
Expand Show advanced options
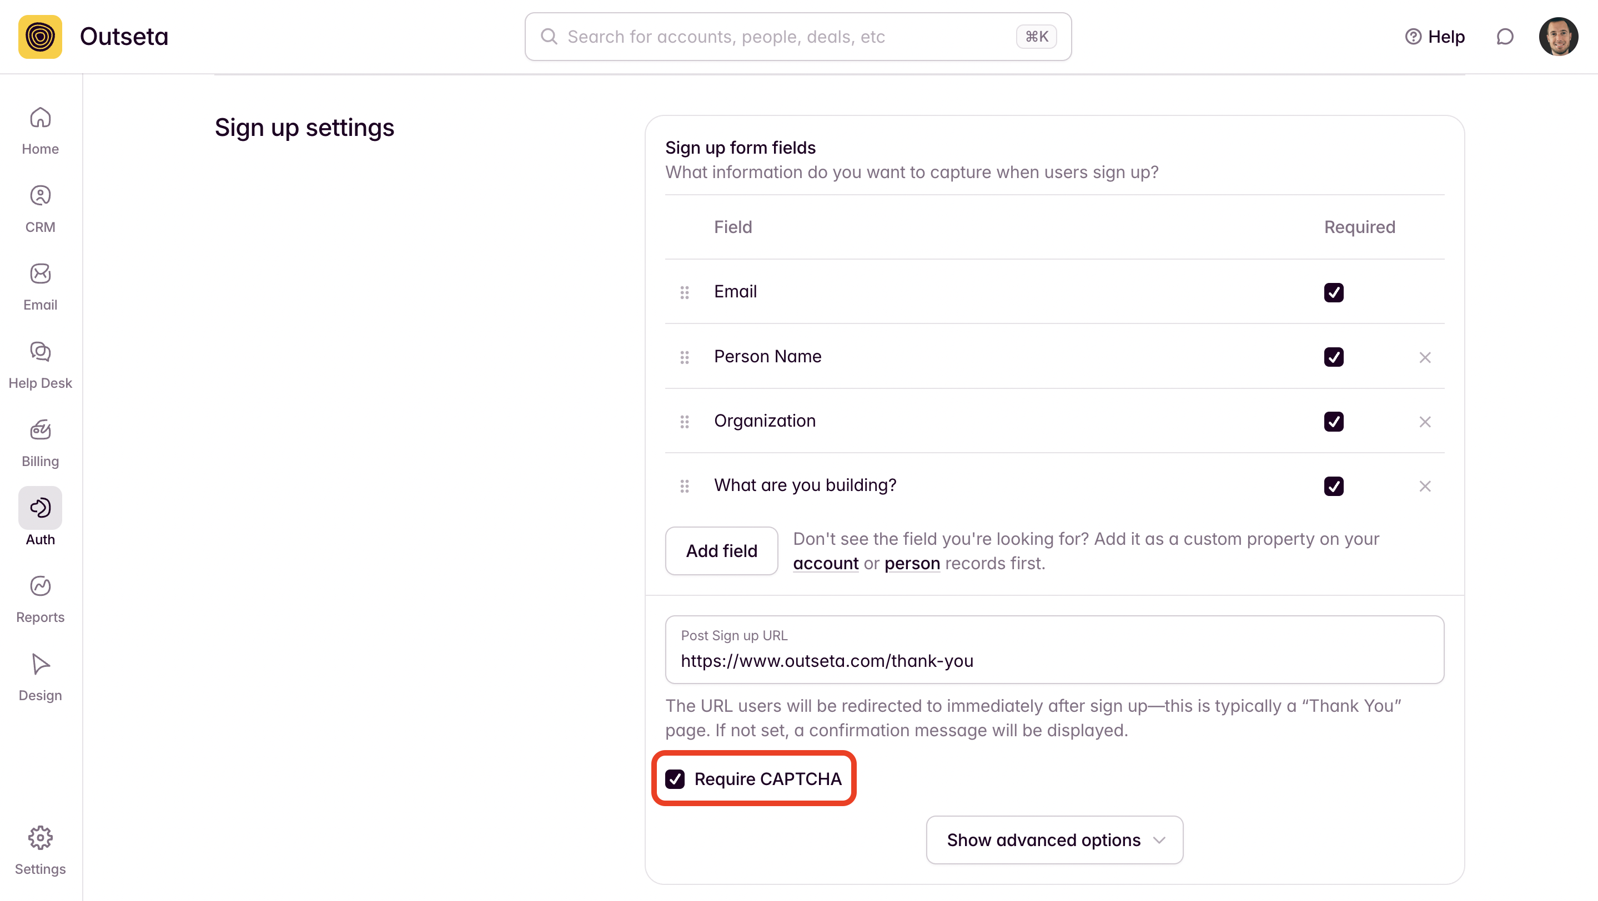pyautogui.click(x=1054, y=839)
